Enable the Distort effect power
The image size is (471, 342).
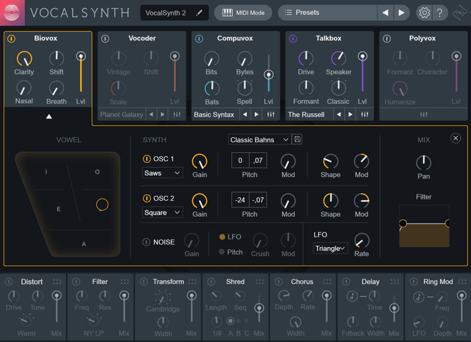tap(9, 281)
